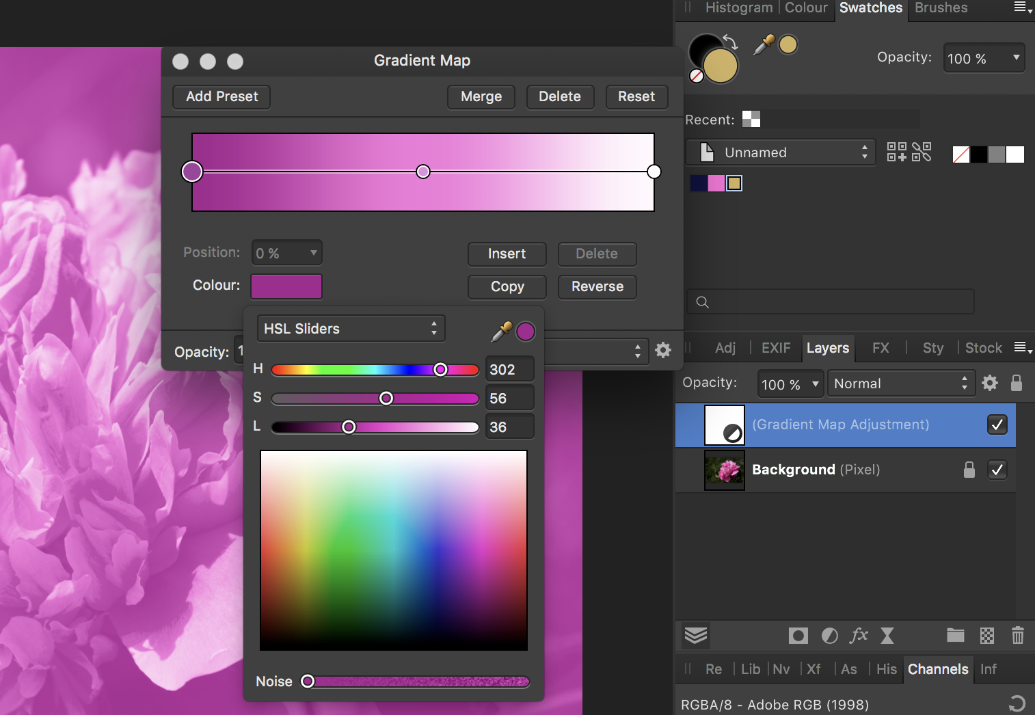This screenshot has height=715, width=1035.
Task: Click the layer stack icon in Layers footer
Action: 696,636
